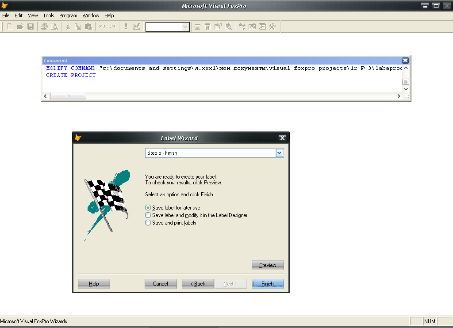This screenshot has width=453, height=328.
Task: Click the Command window vertical scroll thumb
Action: pyautogui.click(x=406, y=82)
